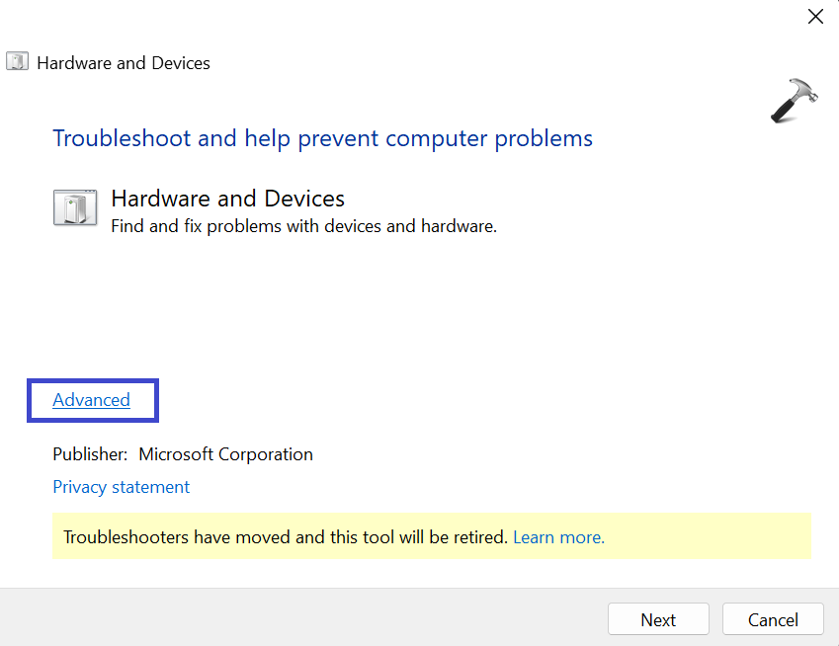Click the blank white area above Advanced

point(296,316)
